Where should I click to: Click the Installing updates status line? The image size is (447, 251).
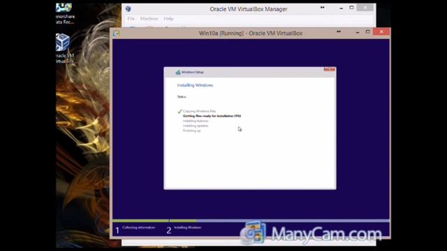coord(196,125)
